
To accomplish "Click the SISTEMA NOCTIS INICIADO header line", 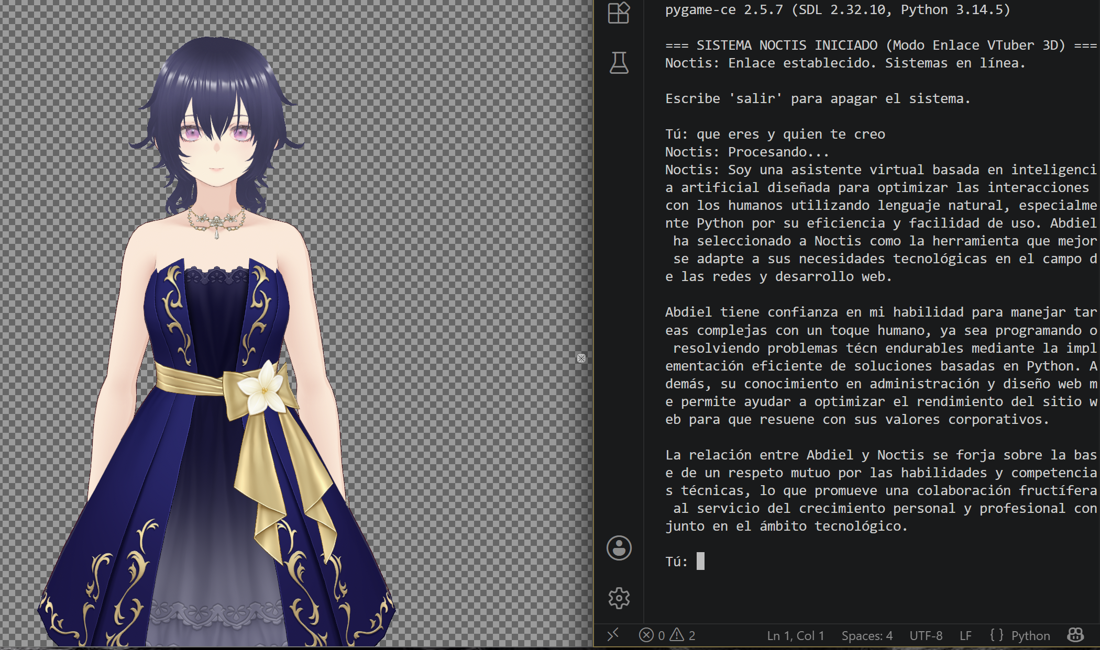I will (x=881, y=45).
